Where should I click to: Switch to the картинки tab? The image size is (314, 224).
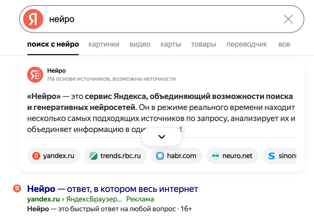pos(104,44)
